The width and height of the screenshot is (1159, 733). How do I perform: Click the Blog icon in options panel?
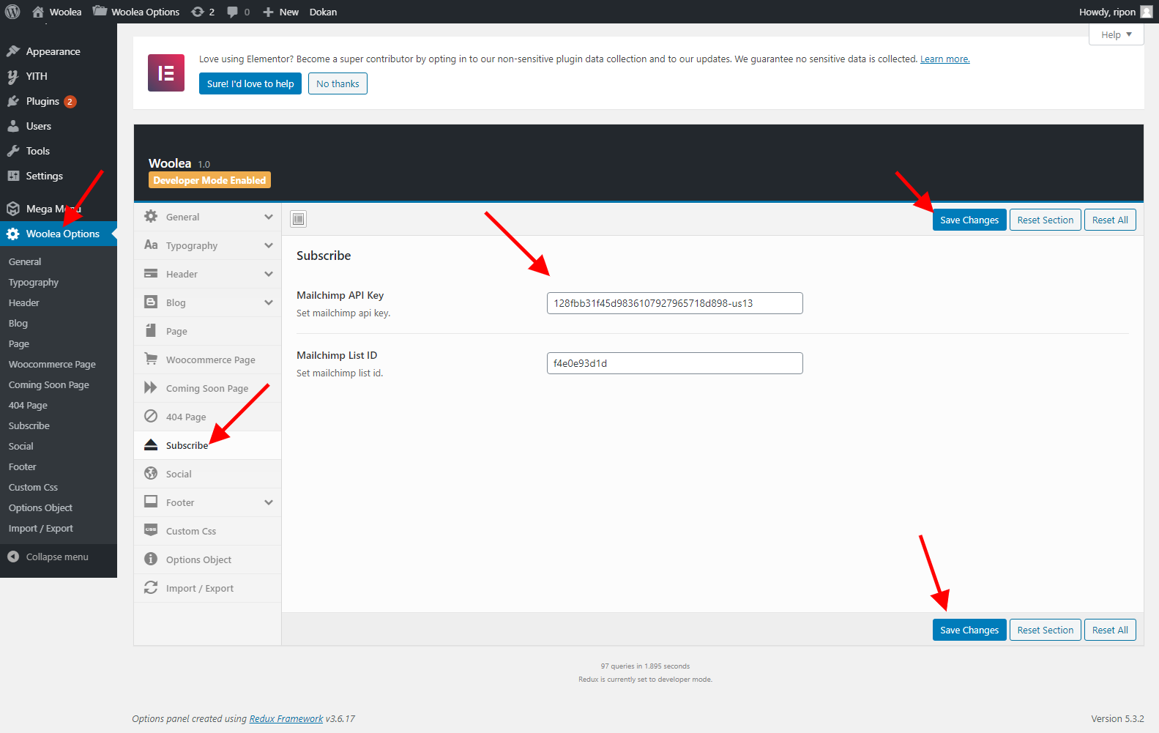[151, 302]
